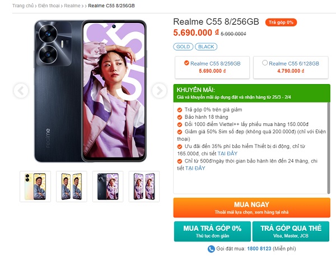The height and width of the screenshot is (256, 336).
Task: Click the previous image arrow
Action: (21, 90)
